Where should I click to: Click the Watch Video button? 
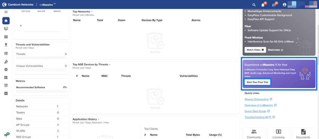[255, 50]
